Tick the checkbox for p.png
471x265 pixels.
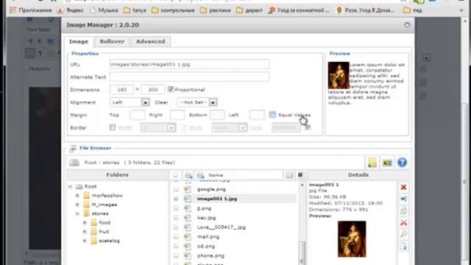176,208
